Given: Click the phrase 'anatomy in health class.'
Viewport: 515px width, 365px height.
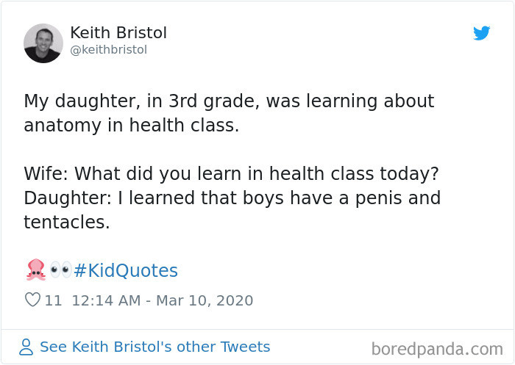Looking at the screenshot, I should (131, 126).
